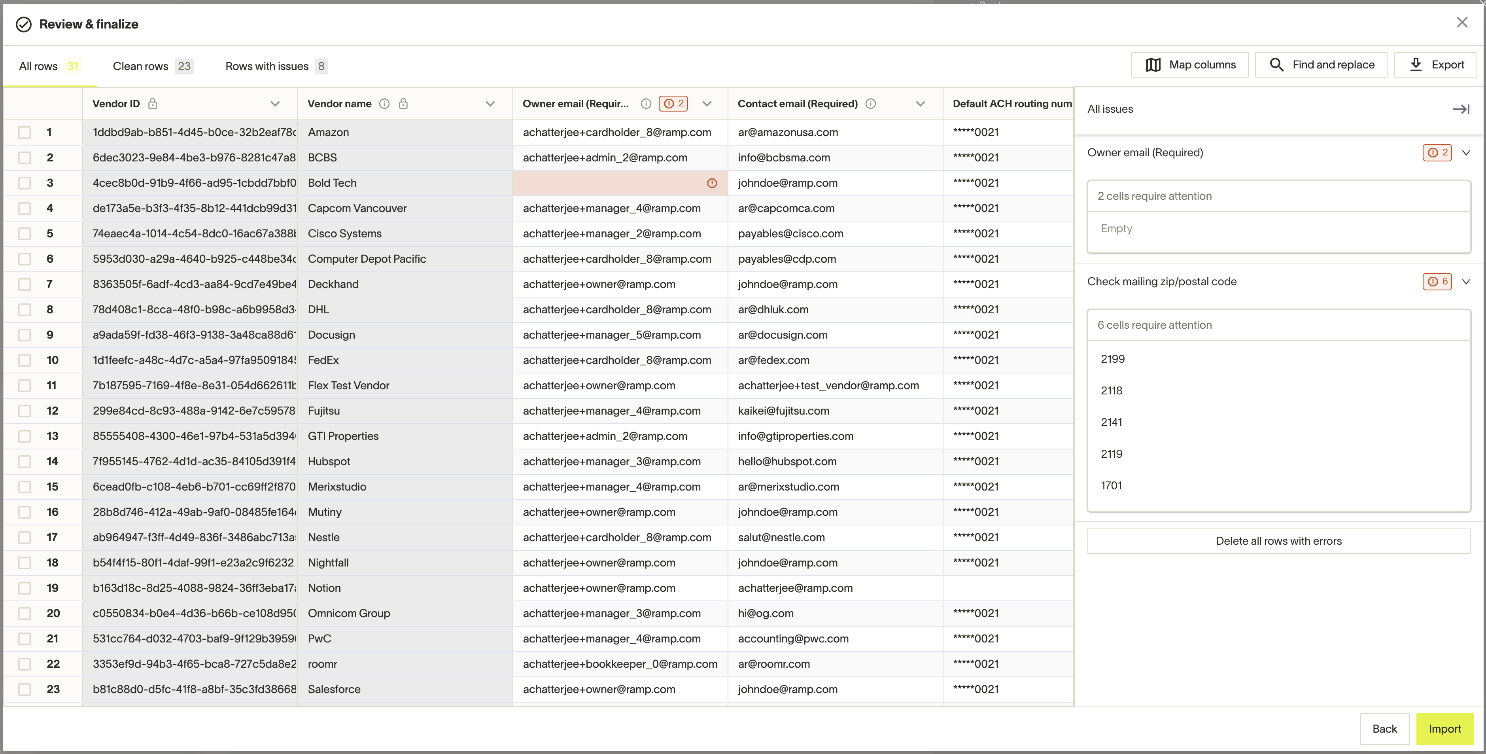This screenshot has height=754, width=1486.
Task: Click the Default ACH routing number column header
Action: 1008,104
